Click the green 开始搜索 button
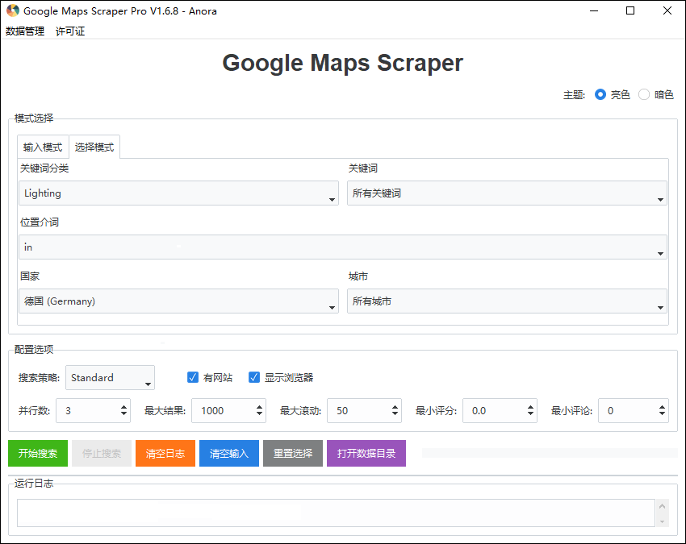Screen dimensions: 686x544 (38, 453)
